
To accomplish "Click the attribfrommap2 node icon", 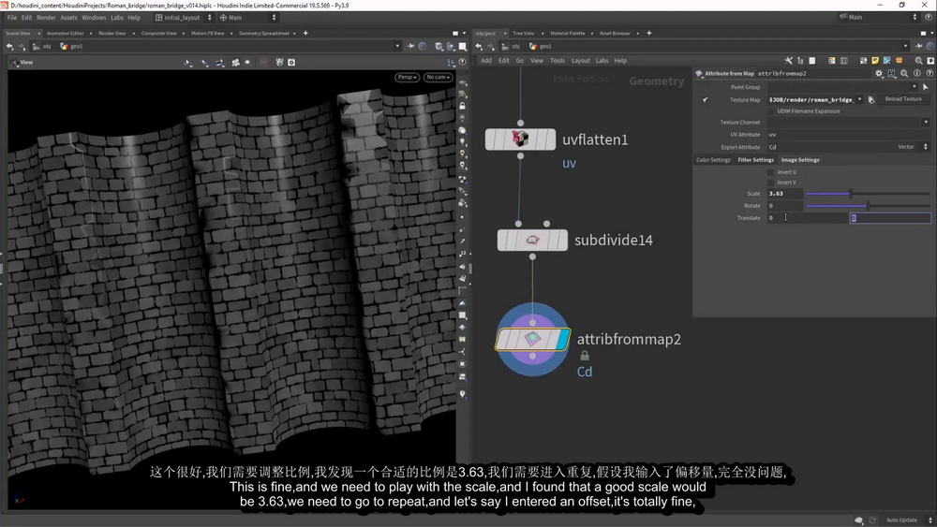I will 532,339.
